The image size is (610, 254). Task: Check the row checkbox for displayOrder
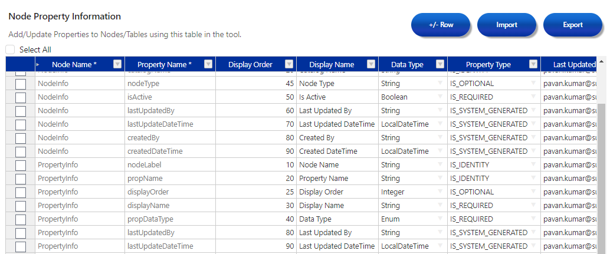pyautogui.click(x=20, y=193)
